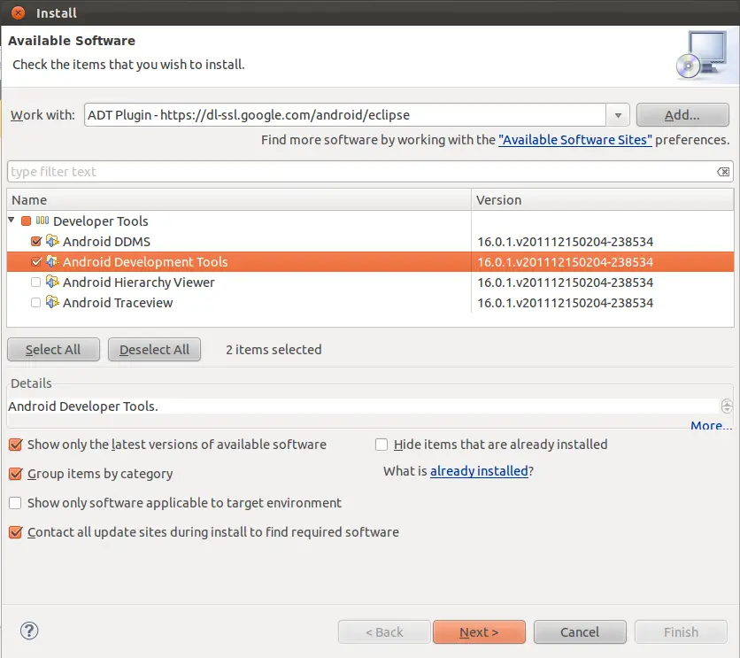Image resolution: width=740 pixels, height=658 pixels.
Task: Click the Android Development Tools plugin icon
Action: (x=52, y=261)
